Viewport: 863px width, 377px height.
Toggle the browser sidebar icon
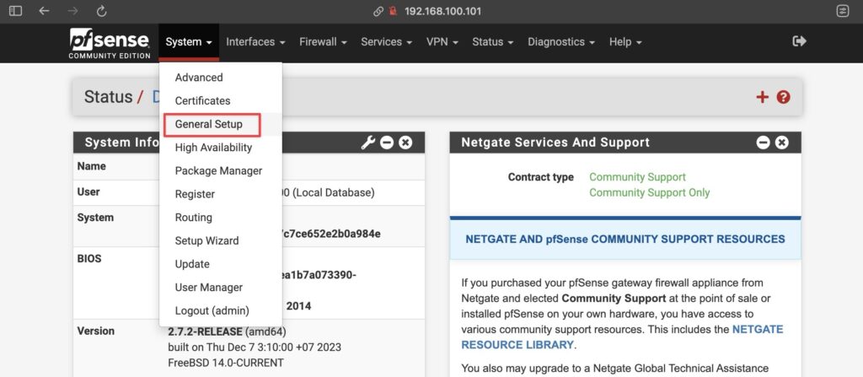[x=15, y=11]
